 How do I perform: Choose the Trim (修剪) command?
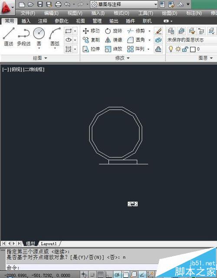pos(136,31)
